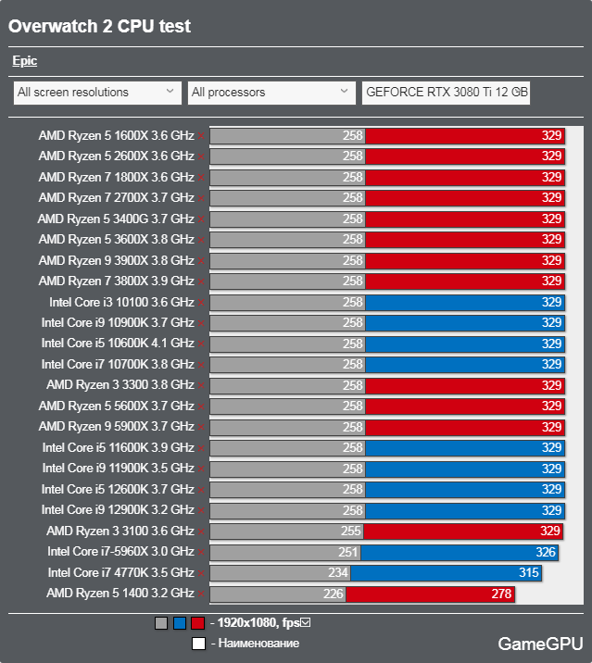
Task: Click the Intel Core i7-5960X 3.0 GHz label
Action: [121, 551]
